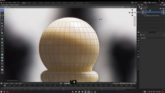Select the Select Box tool
The width and height of the screenshot is (165, 93).
pos(2,10)
